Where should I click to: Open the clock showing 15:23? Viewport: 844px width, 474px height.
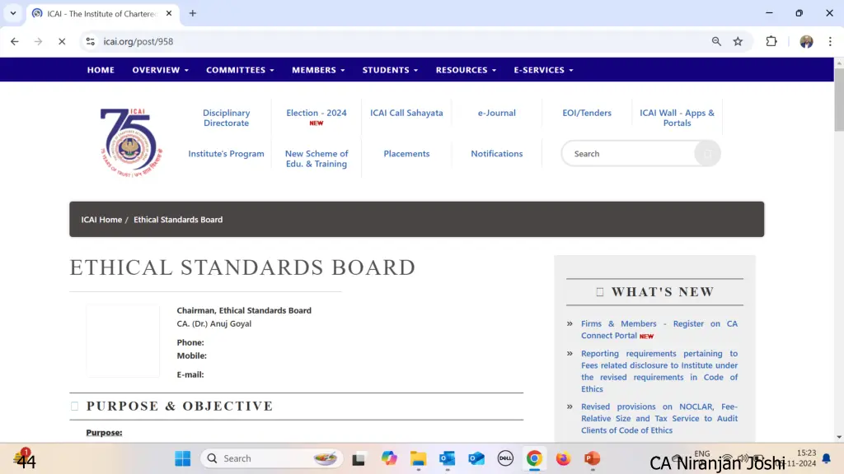806,453
